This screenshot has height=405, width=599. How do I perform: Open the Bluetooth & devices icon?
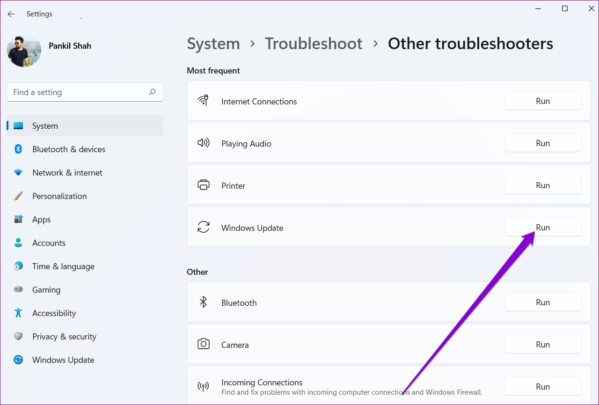(x=18, y=149)
